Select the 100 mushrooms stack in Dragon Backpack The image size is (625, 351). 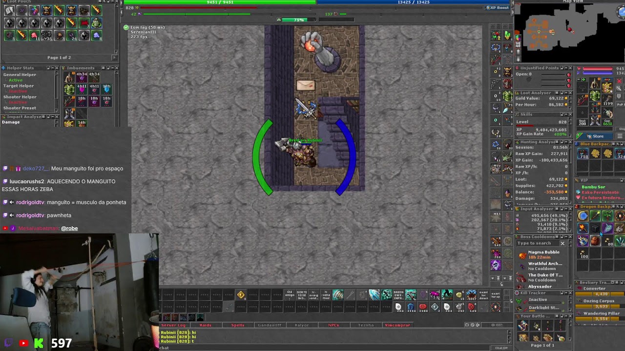click(x=583, y=253)
